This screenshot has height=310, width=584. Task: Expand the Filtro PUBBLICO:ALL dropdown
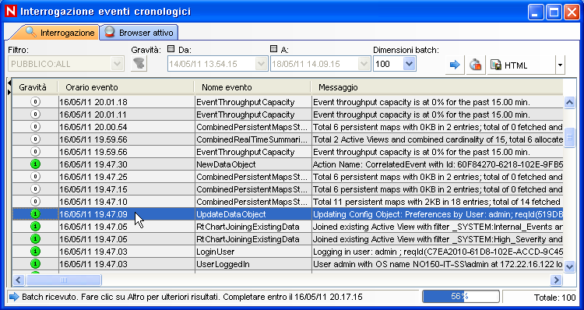[118, 64]
